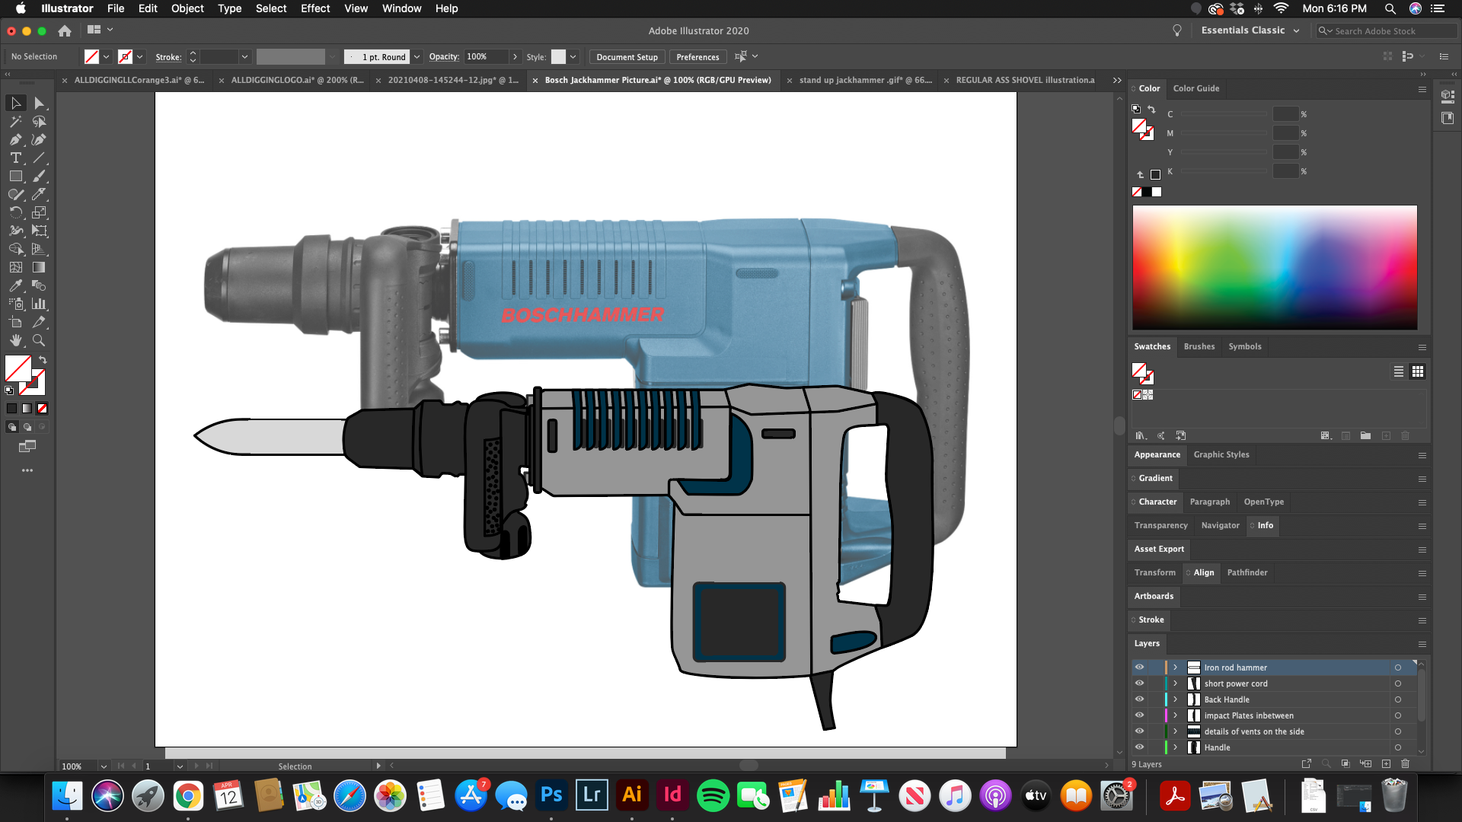Screen dimensions: 1462x822
Task: Switch swatches to thumbnail grid view
Action: (1418, 371)
